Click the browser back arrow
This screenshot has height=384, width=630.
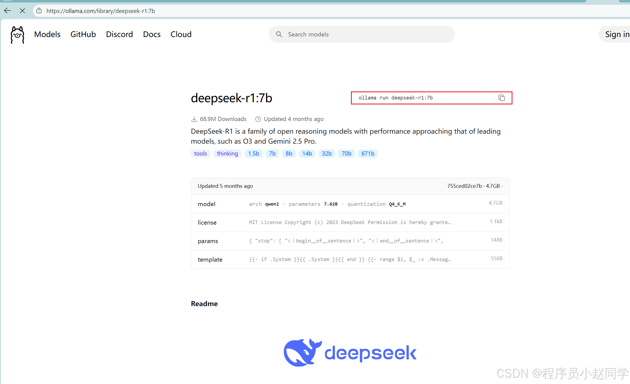pos(7,11)
